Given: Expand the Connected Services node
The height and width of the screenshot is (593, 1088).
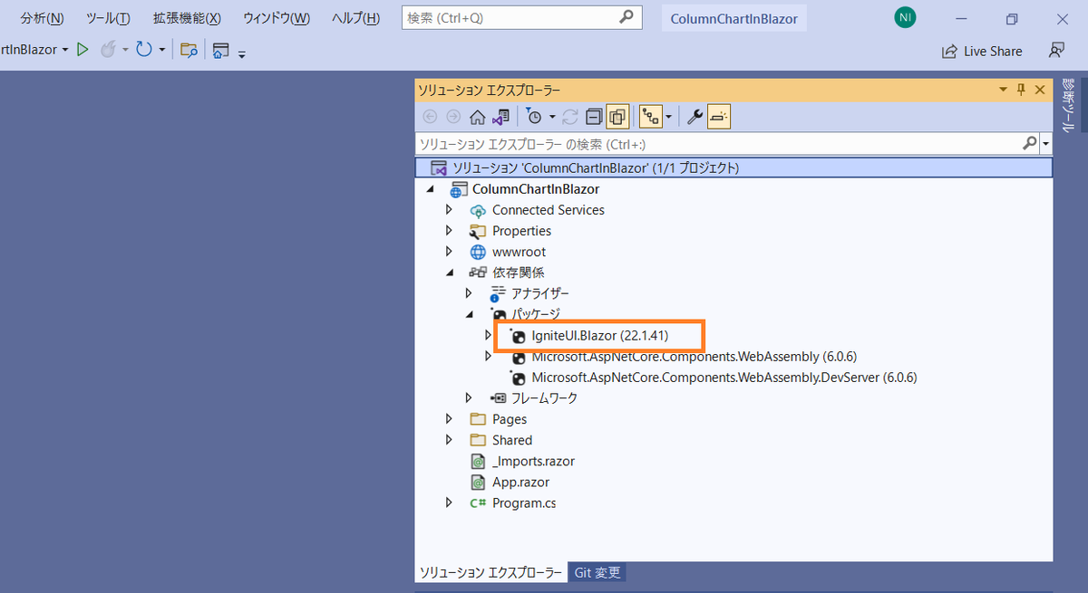Looking at the screenshot, I should coord(449,210).
